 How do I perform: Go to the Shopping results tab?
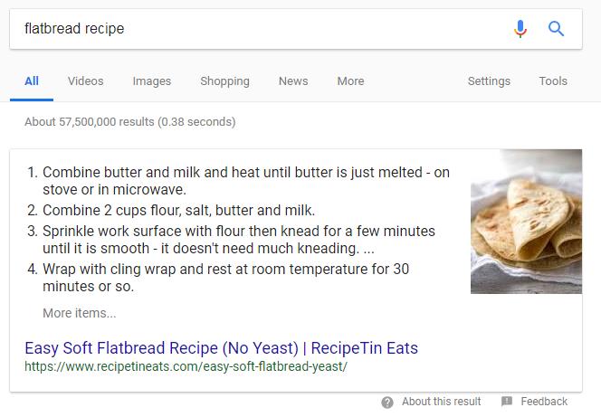(x=224, y=81)
